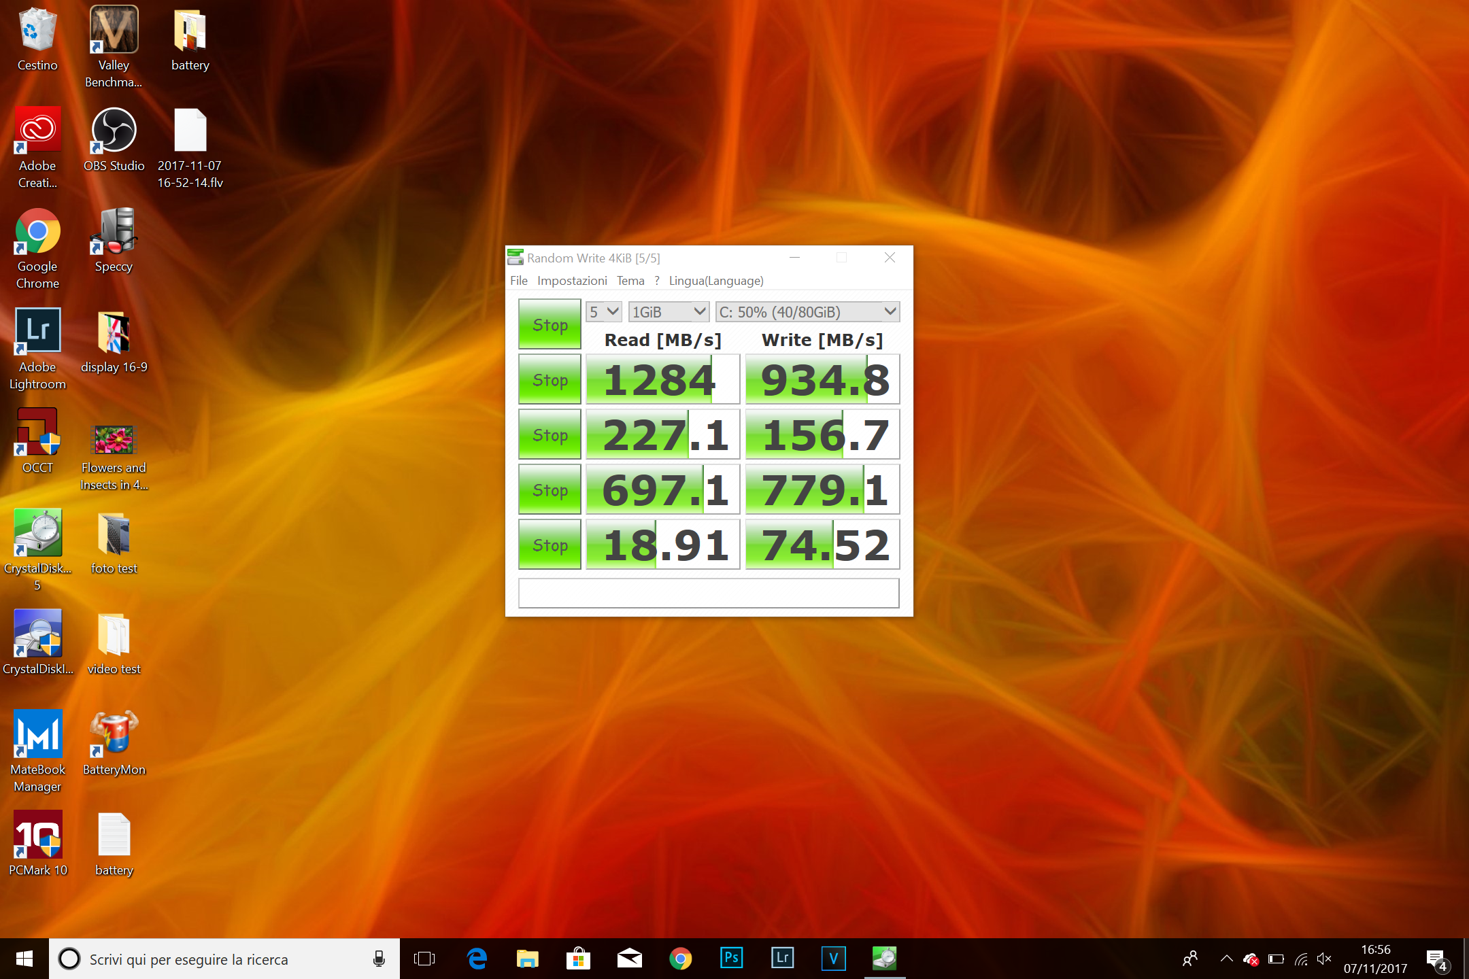Viewport: 1469px width, 979px height.
Task: Stop the sequential read test row
Action: point(549,379)
